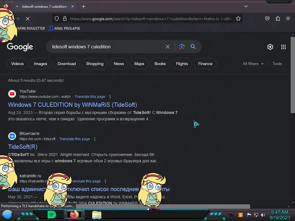Viewport: 295px width, 221px height.
Task: Switch to the Images filter
Action: [x=40, y=64]
